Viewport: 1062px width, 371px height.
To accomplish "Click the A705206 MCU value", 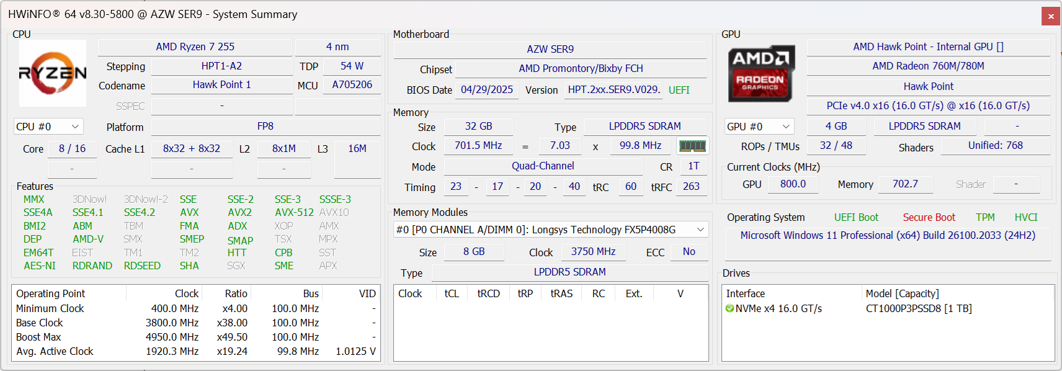I will [352, 85].
